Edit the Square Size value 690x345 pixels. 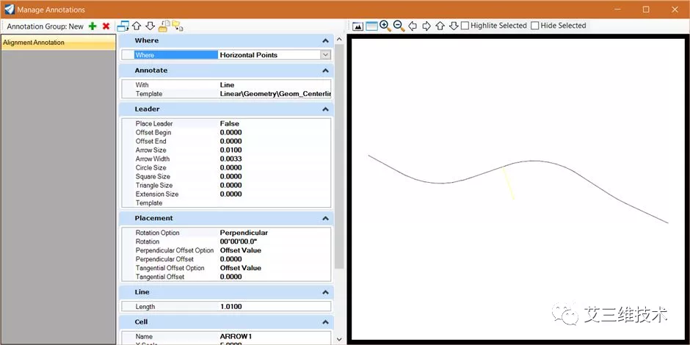coord(231,176)
